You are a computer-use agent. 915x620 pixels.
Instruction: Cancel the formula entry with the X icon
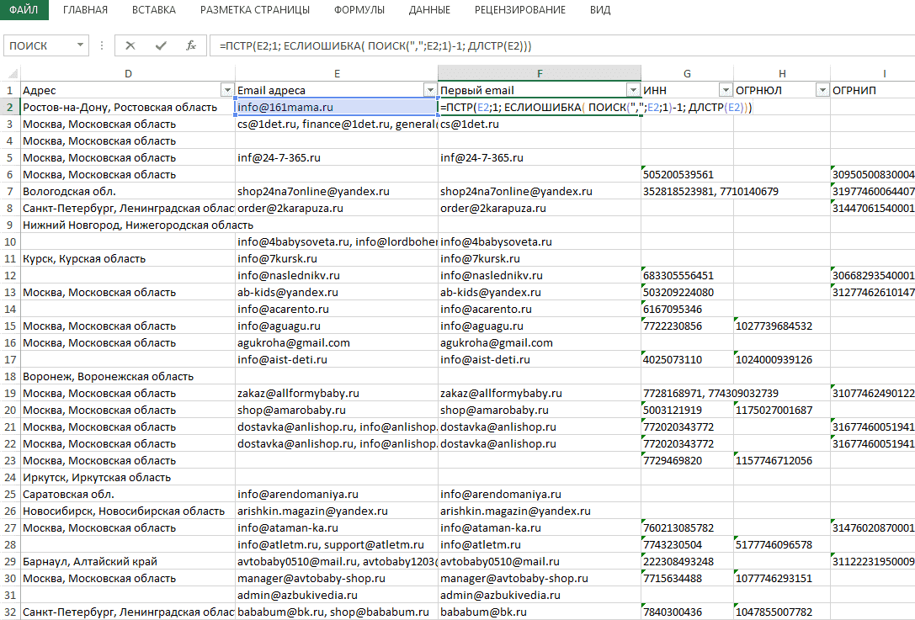(130, 45)
